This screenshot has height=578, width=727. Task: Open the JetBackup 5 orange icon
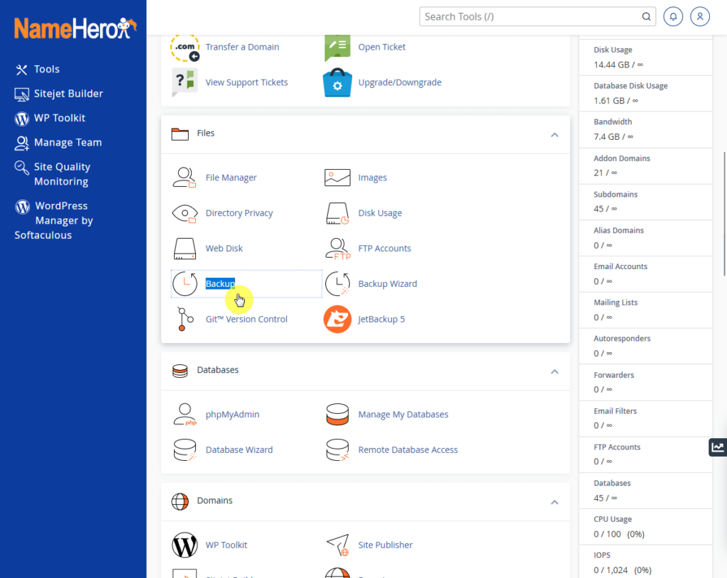coord(337,319)
